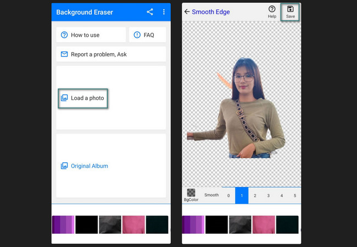Go back using the Smooth Edge arrow

187,12
